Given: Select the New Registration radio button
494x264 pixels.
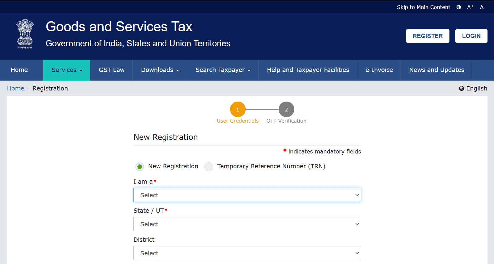Looking at the screenshot, I should pos(139,166).
